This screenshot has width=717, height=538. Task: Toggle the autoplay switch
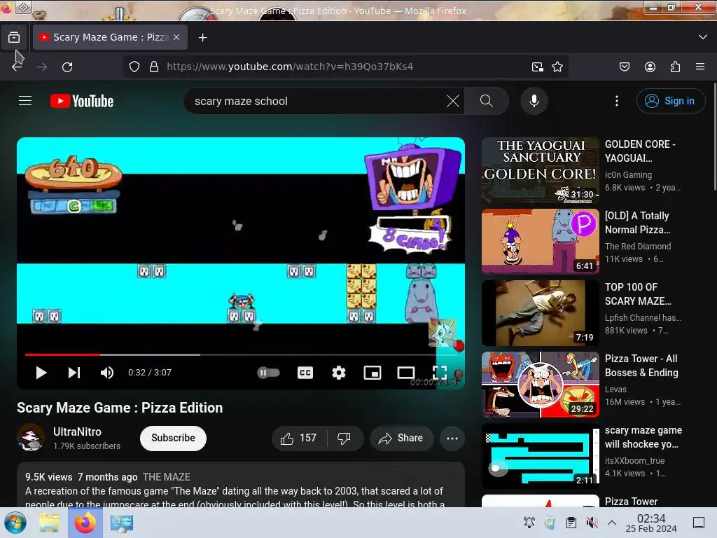tap(268, 373)
